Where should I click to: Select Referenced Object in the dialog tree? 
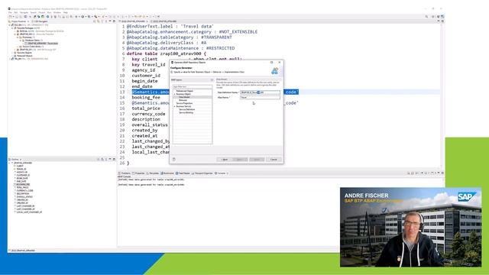[x=185, y=91]
